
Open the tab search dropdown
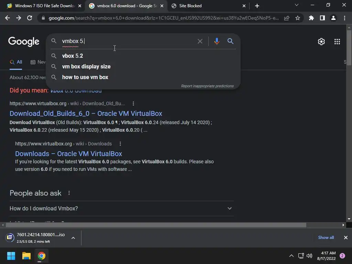pos(297,5)
